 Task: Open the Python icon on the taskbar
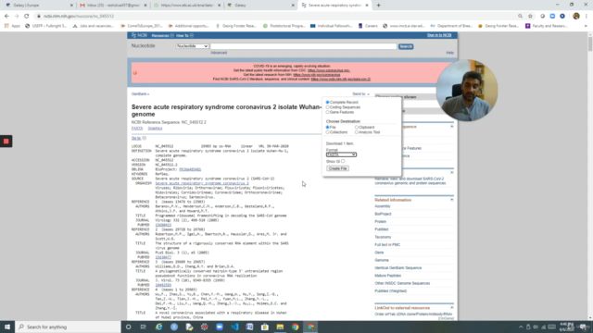189,327
